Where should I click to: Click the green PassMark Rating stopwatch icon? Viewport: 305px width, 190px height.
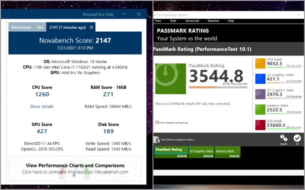click(x=171, y=79)
